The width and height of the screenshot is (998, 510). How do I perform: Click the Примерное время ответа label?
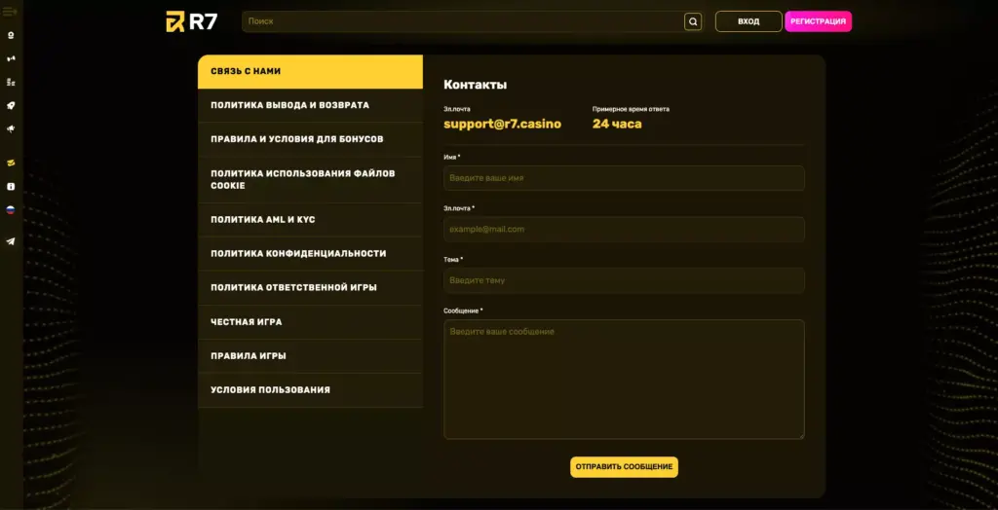click(x=631, y=109)
